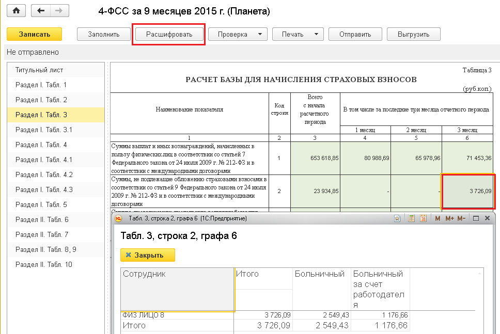
Task: Open calculator icon in popup title bar
Action: tap(411, 218)
